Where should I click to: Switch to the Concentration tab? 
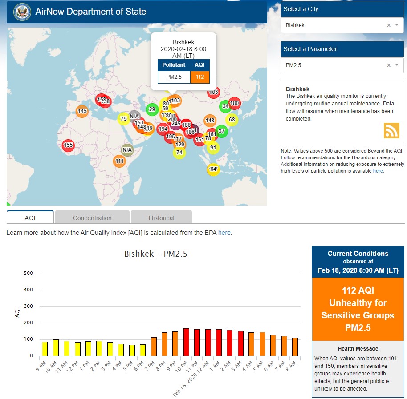tap(92, 218)
